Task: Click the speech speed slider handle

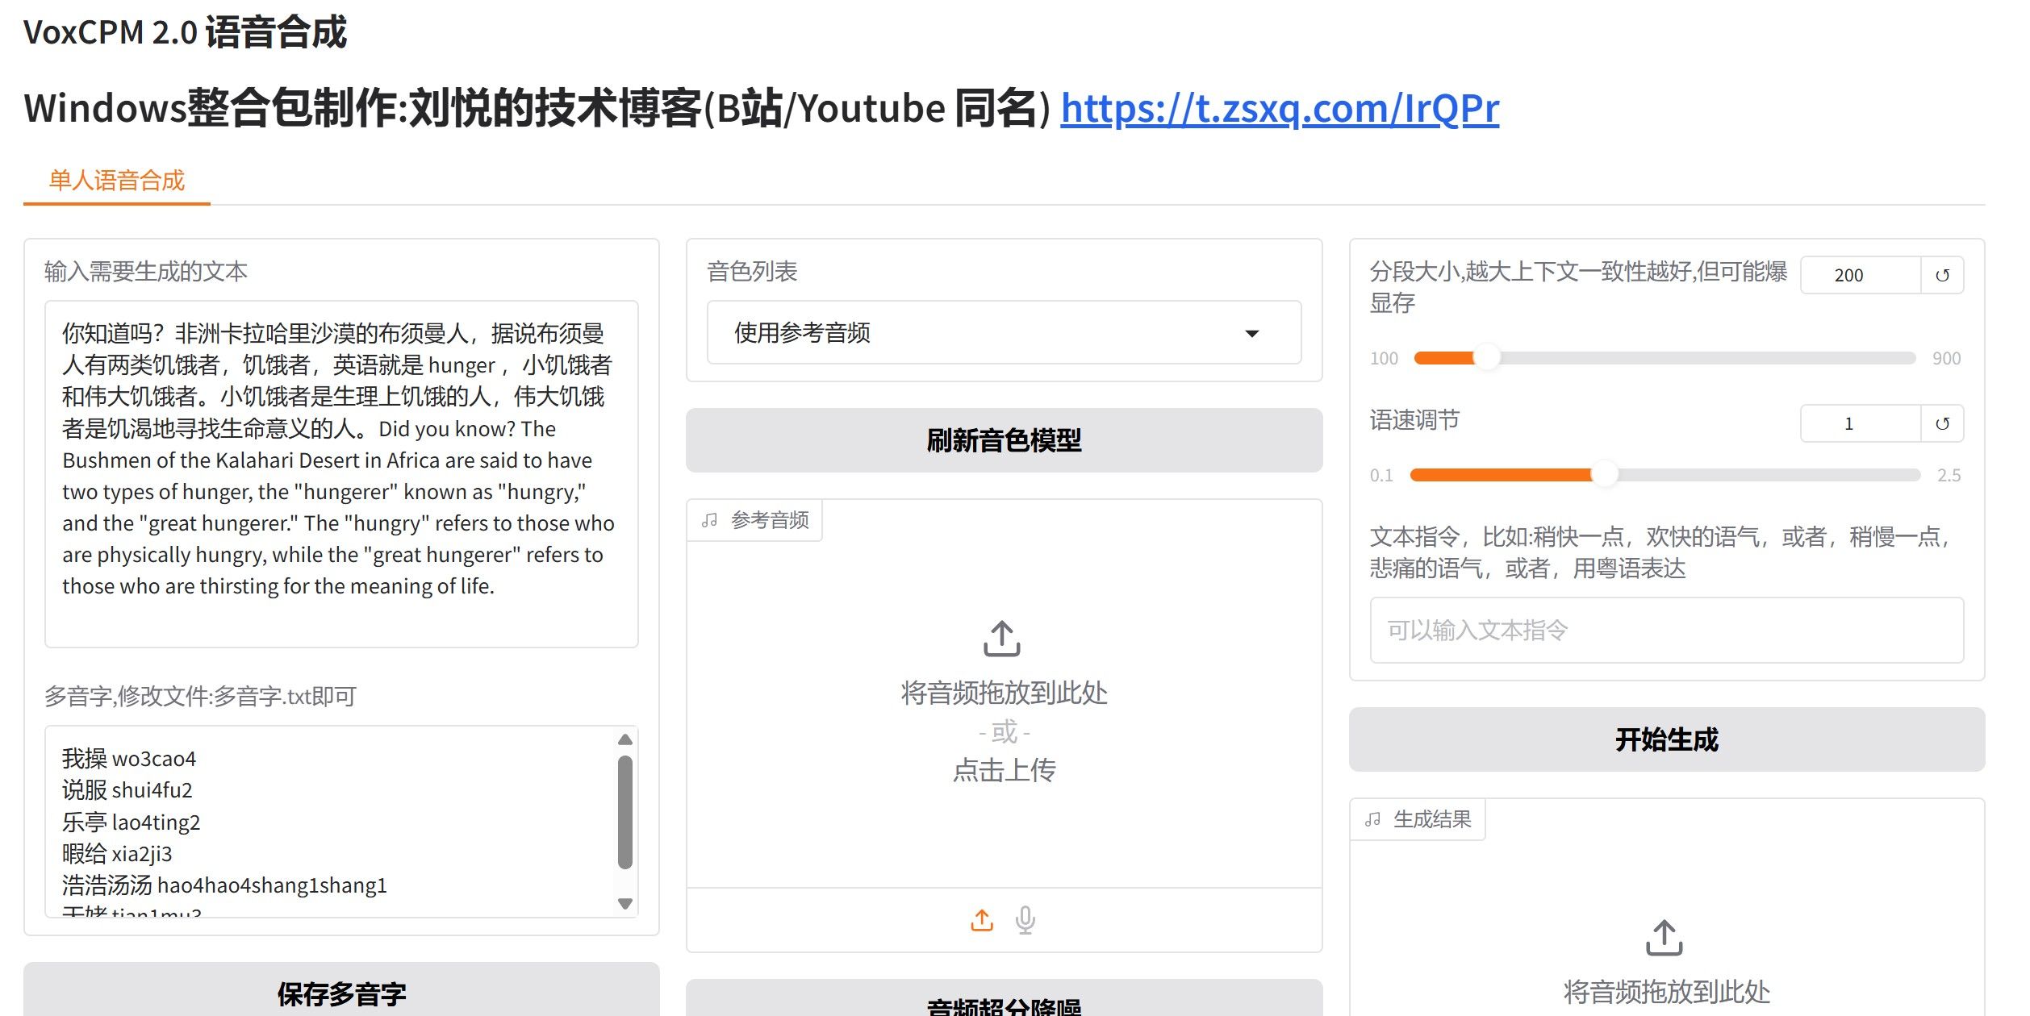Action: [1604, 475]
